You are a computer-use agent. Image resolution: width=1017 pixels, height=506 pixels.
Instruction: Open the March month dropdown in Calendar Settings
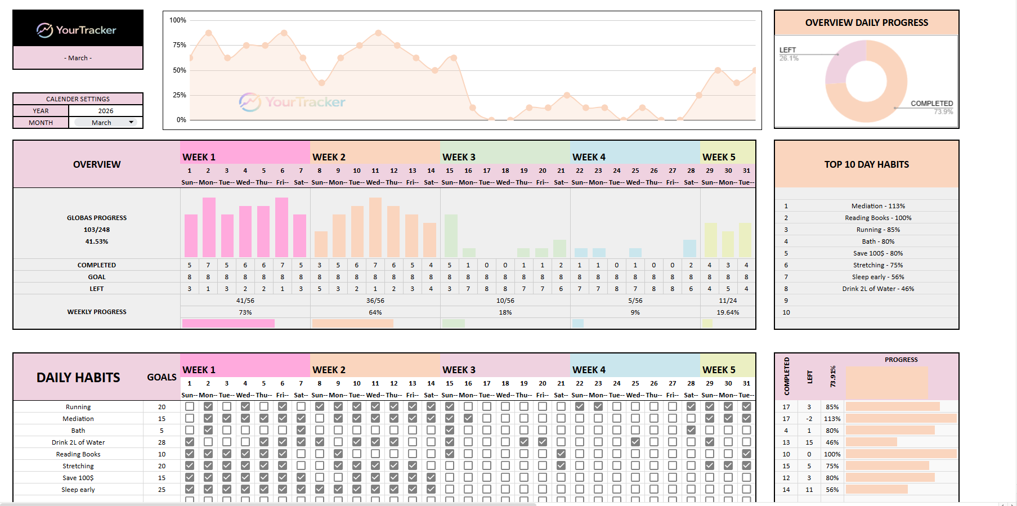click(x=105, y=122)
